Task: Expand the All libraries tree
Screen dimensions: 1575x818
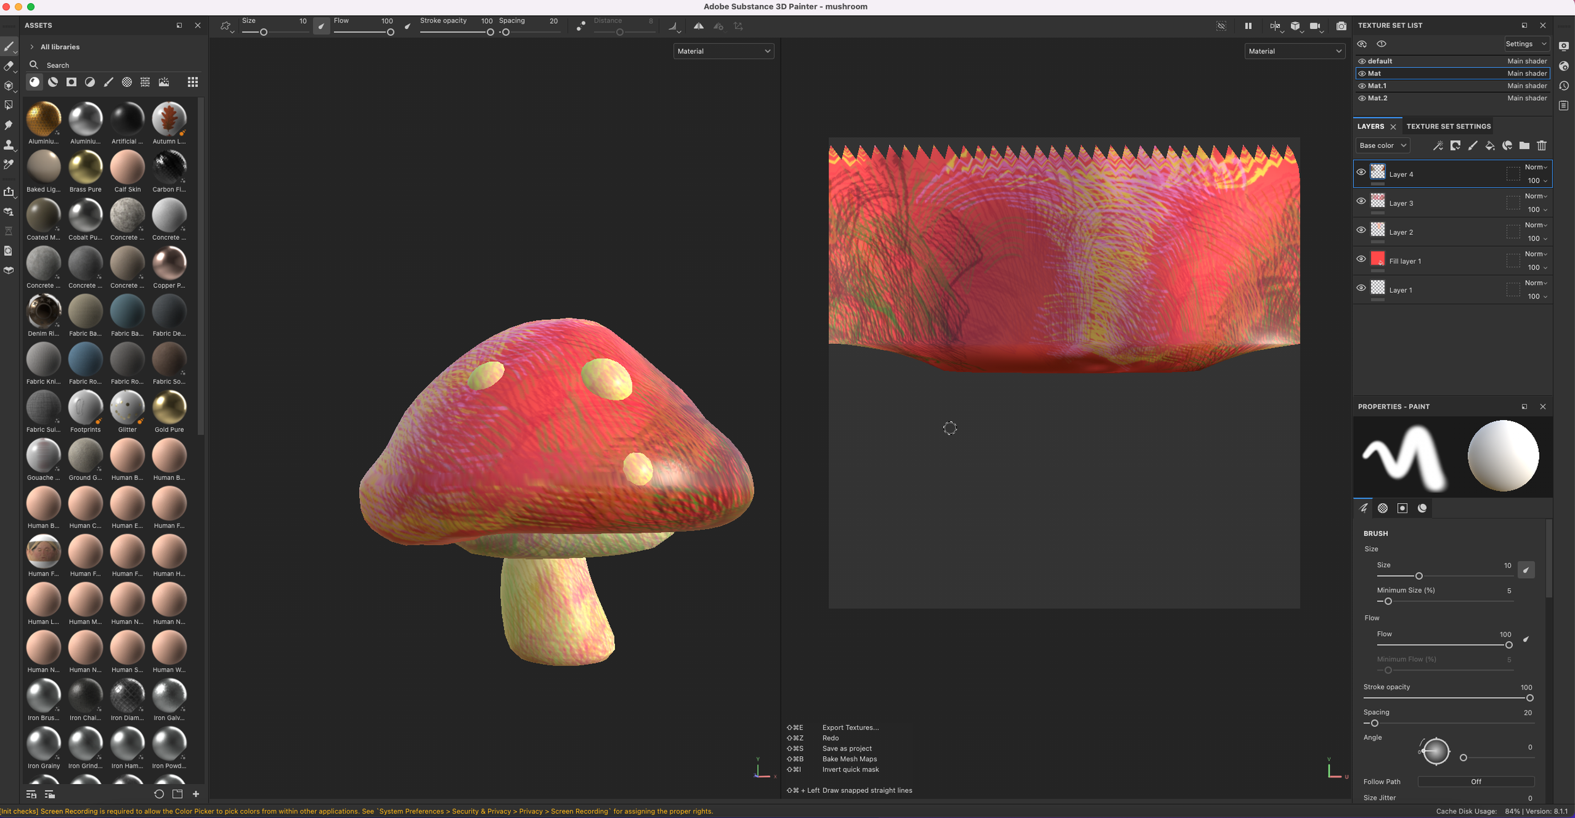Action: tap(32, 47)
